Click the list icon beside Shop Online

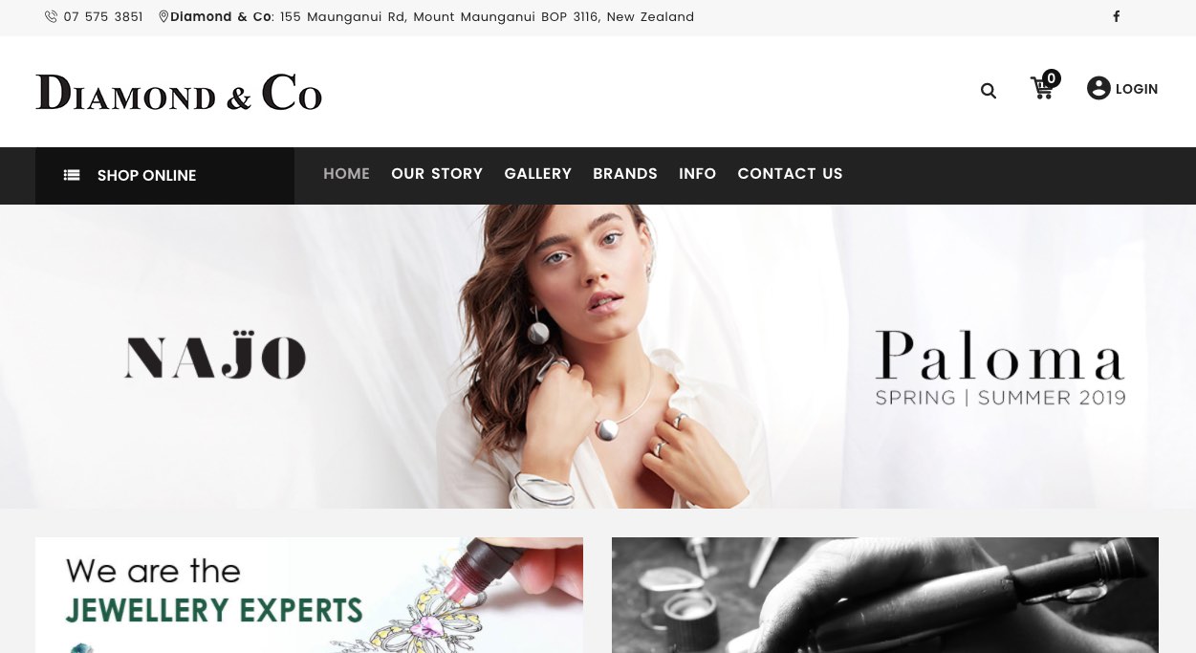(72, 175)
